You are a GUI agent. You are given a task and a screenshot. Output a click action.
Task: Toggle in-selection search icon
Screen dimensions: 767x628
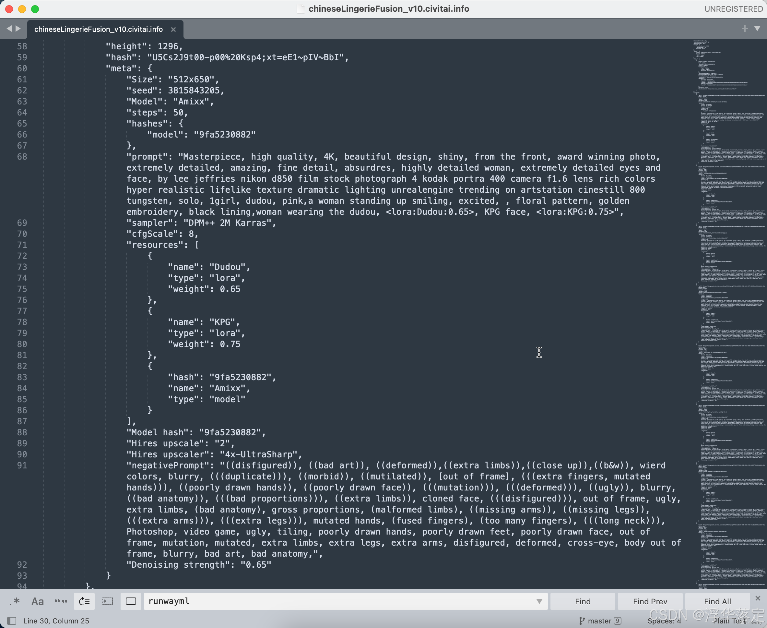(x=107, y=601)
